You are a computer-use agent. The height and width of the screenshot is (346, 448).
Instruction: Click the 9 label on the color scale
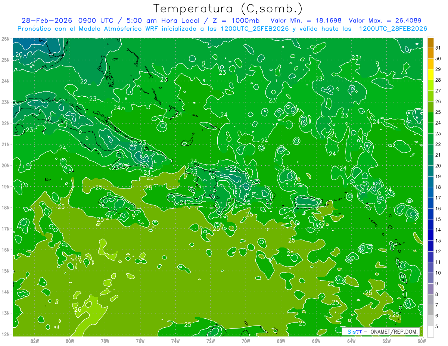pos(437,284)
